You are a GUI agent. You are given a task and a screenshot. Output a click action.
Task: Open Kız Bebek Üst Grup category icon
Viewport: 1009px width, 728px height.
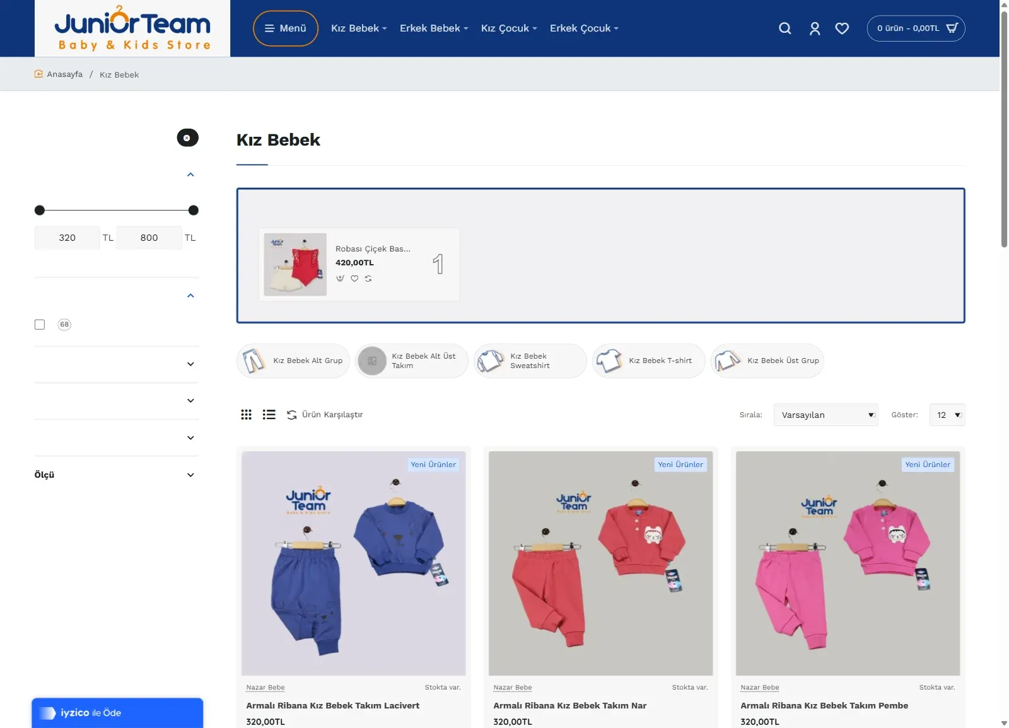(728, 361)
